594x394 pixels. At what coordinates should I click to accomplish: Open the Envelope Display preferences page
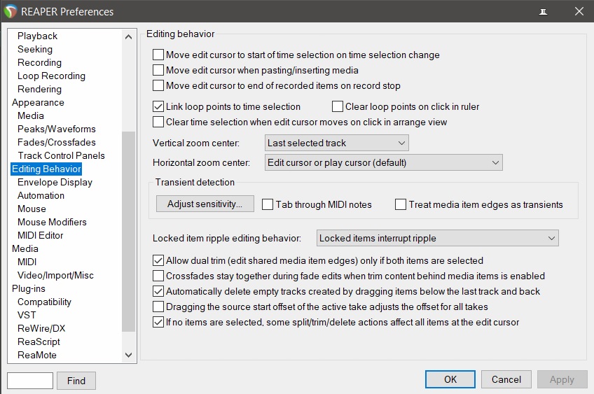(55, 182)
